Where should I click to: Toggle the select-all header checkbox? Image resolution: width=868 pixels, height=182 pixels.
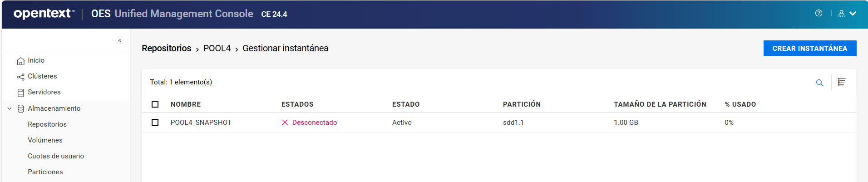(x=155, y=104)
